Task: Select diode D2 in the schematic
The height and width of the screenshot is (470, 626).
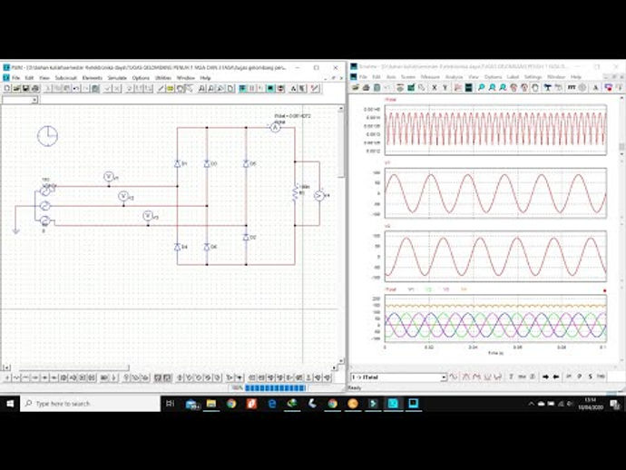Action: coord(246,237)
